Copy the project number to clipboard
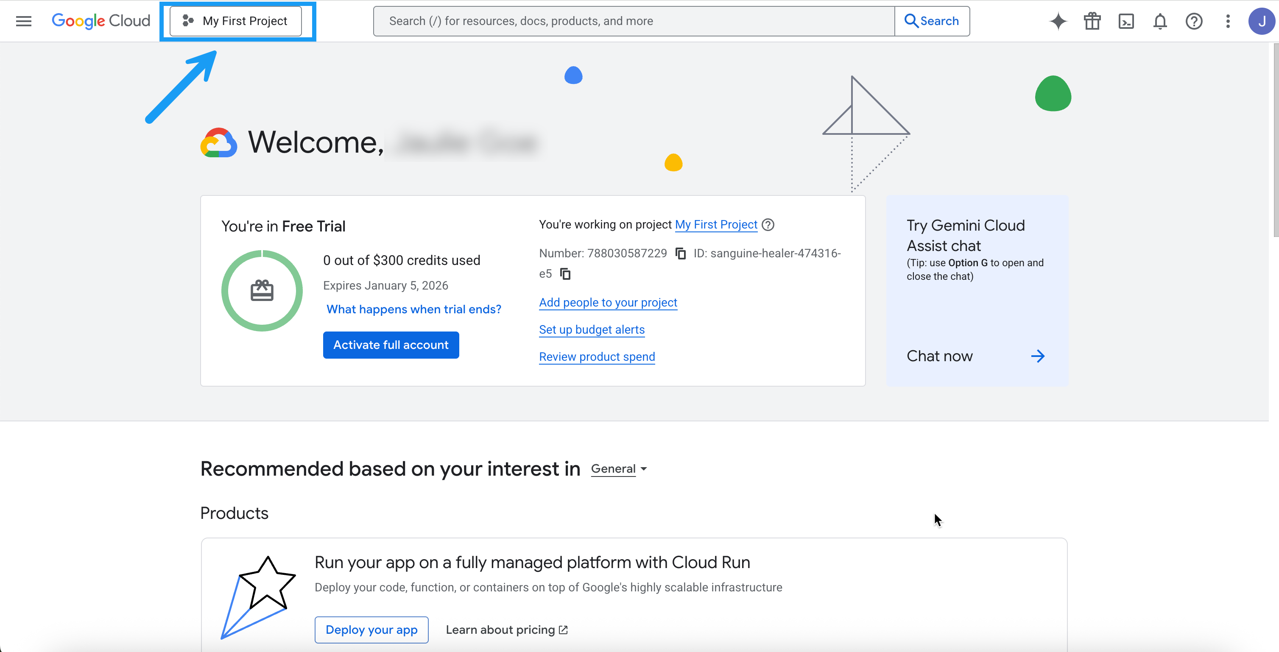Image resolution: width=1279 pixels, height=652 pixels. click(680, 254)
